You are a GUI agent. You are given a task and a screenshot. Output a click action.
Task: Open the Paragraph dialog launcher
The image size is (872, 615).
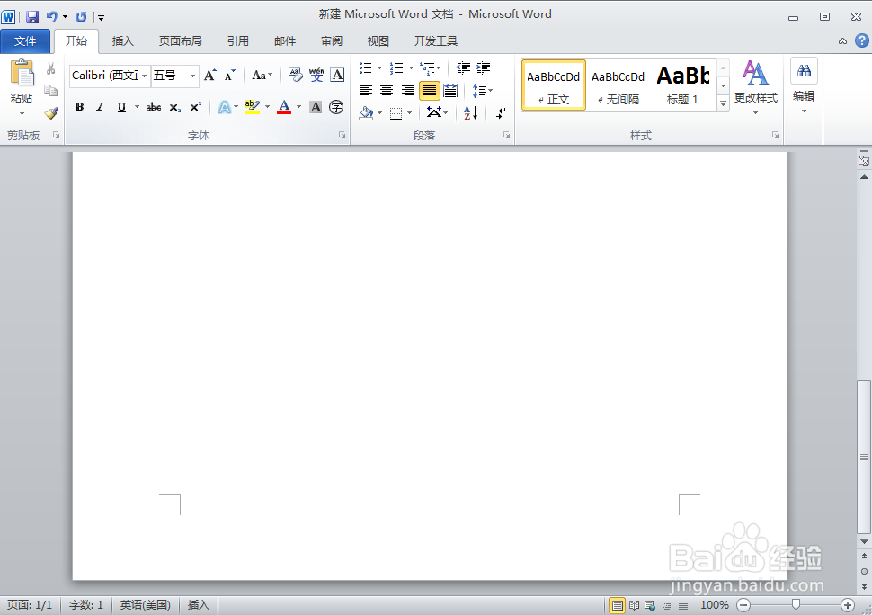[x=507, y=135]
